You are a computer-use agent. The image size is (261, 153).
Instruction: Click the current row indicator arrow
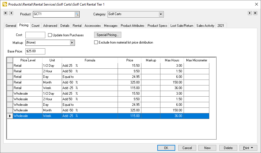pos(10,116)
